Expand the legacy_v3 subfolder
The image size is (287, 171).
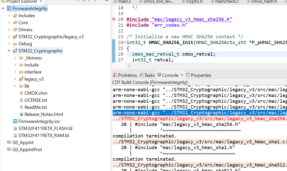coord(15,79)
